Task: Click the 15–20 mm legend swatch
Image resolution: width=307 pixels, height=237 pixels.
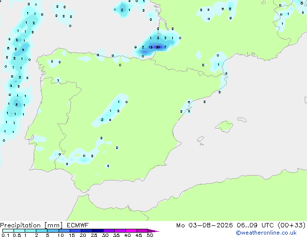Action: (75, 231)
